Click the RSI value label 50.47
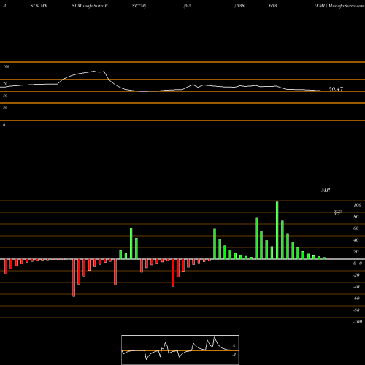Image resolution: width=365 pixels, height=365 pixels. pos(336,89)
